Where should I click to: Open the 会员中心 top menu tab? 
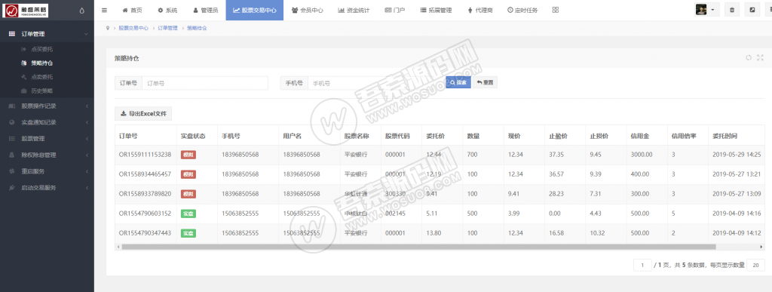pos(308,10)
